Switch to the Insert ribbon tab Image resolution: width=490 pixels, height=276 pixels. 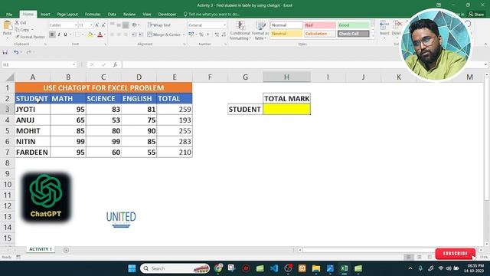[45, 15]
